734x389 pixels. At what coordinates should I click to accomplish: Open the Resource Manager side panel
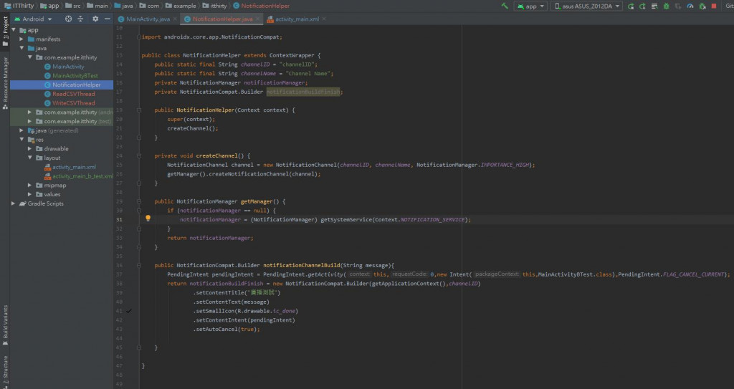[5, 80]
